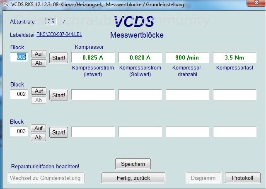The image size is (266, 189).
Task: Select the 0.820 A Kompressorstrom Sollwert value
Action: point(140,57)
